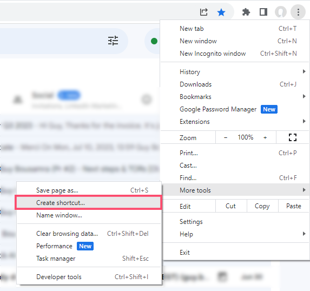Open the profile avatar icon
310x291 pixels.
[281, 12]
